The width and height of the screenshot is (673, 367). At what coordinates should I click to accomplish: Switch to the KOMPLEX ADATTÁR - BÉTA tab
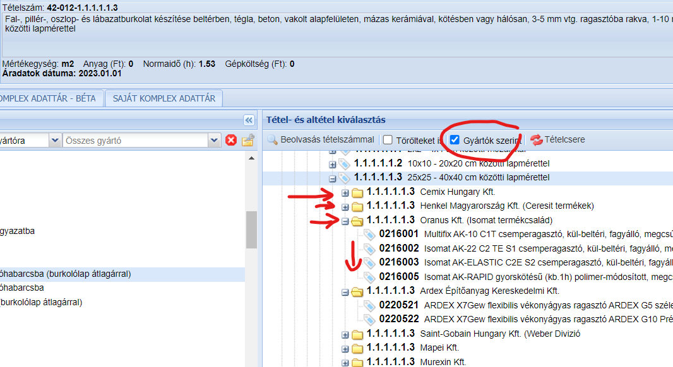pos(51,98)
